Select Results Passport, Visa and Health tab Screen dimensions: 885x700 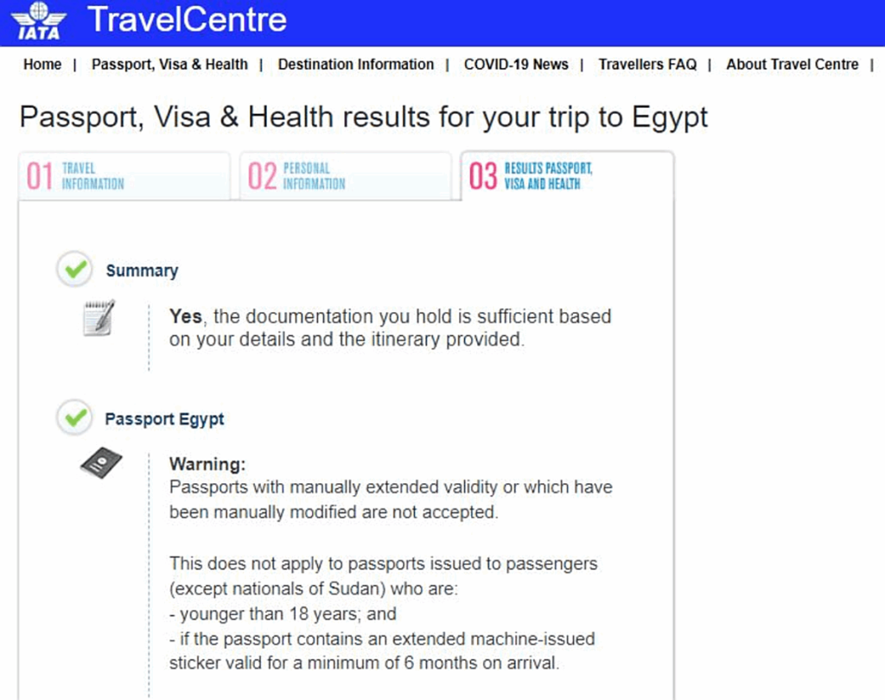(548, 176)
